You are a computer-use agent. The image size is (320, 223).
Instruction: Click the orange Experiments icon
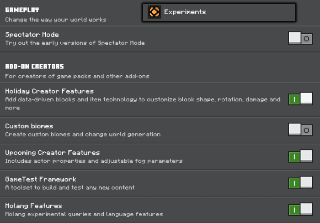(x=155, y=12)
